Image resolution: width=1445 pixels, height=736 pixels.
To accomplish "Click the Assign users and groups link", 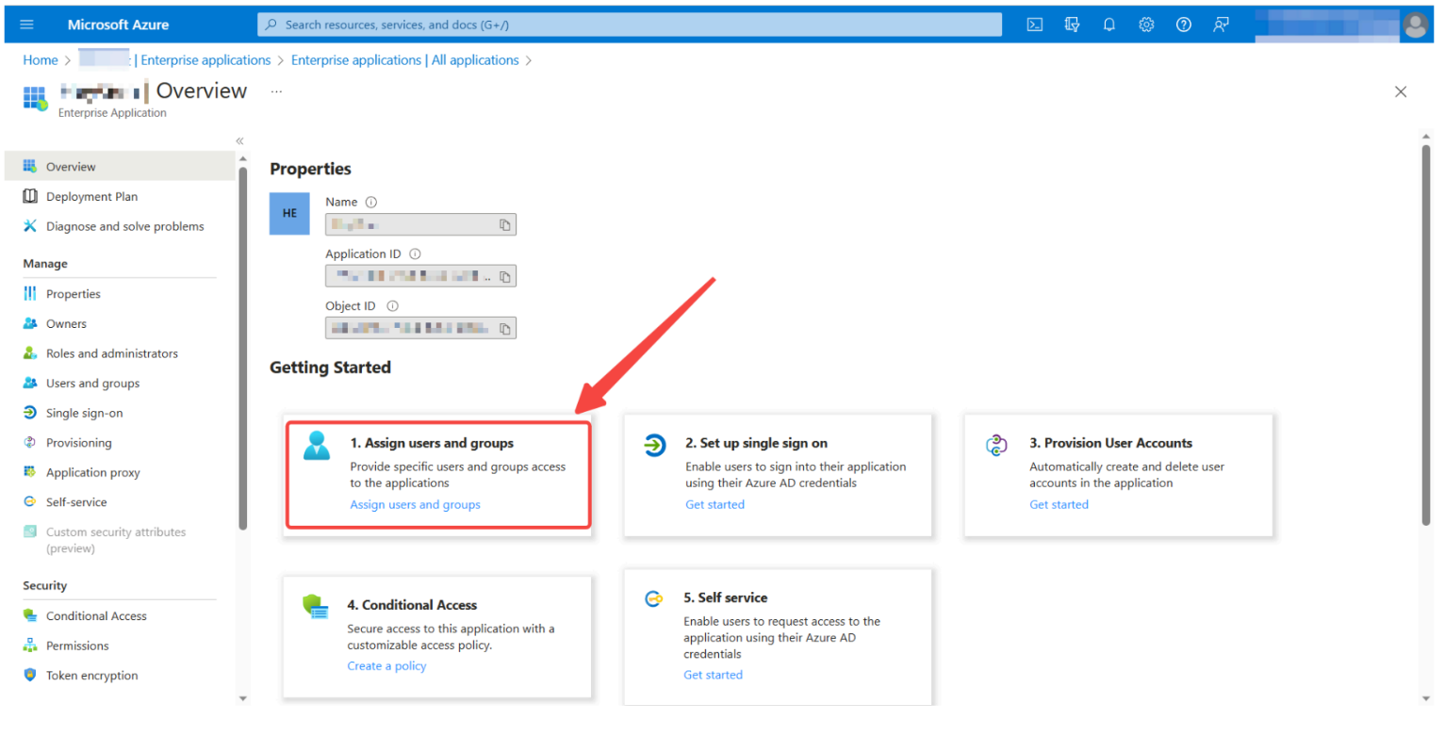I will 415,504.
